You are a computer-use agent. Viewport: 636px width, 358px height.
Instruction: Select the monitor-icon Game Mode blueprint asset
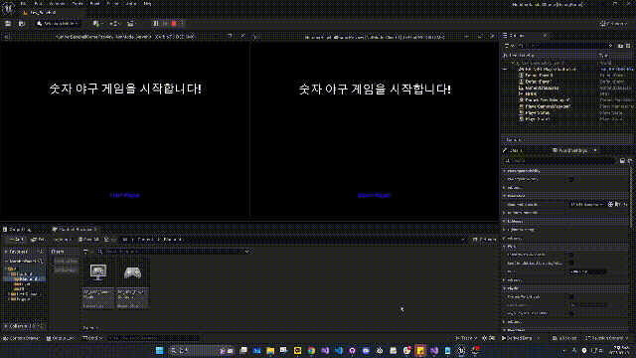98,282
